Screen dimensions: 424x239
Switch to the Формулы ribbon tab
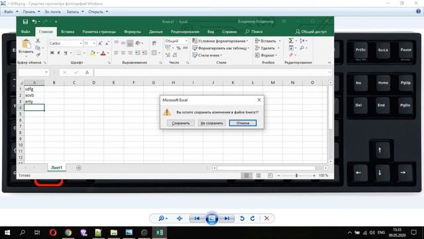(132, 32)
